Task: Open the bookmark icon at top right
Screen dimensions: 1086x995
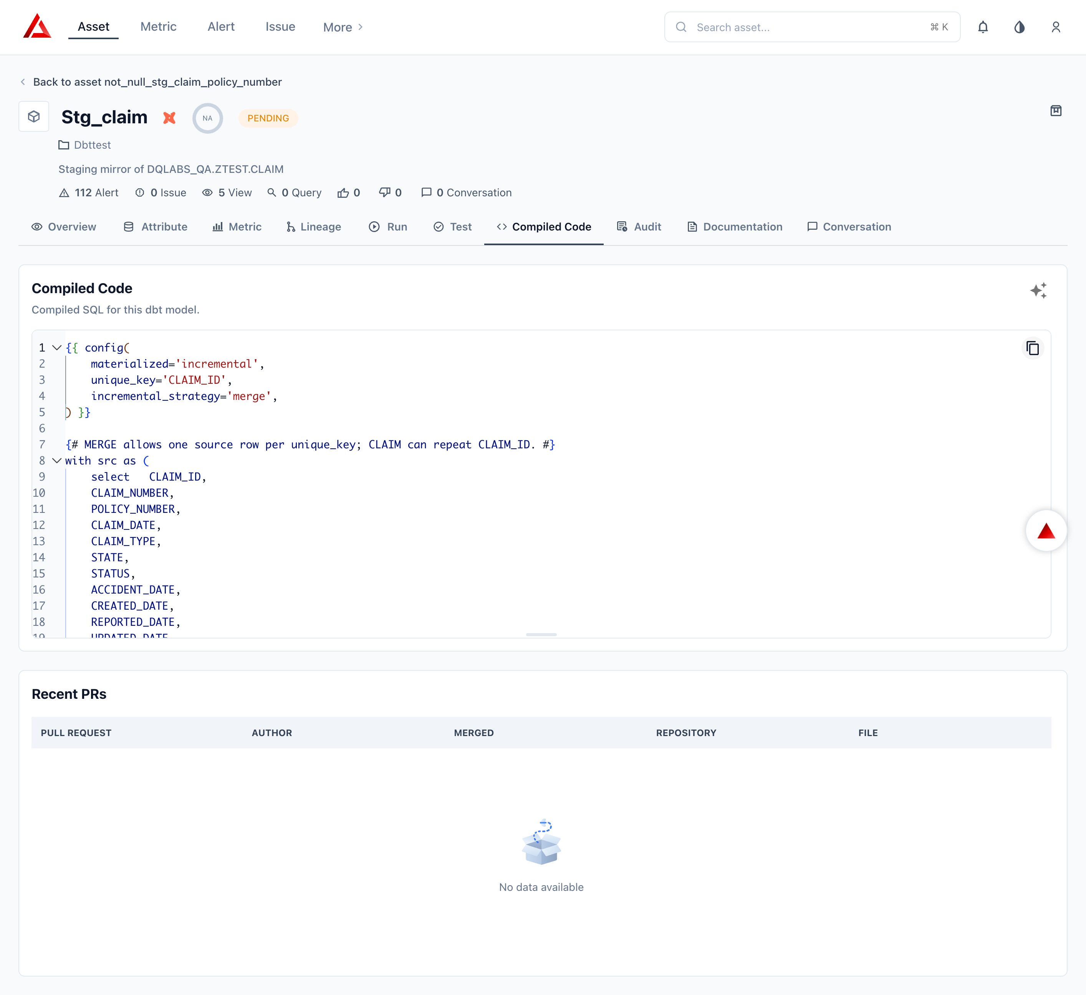Action: tap(1056, 111)
